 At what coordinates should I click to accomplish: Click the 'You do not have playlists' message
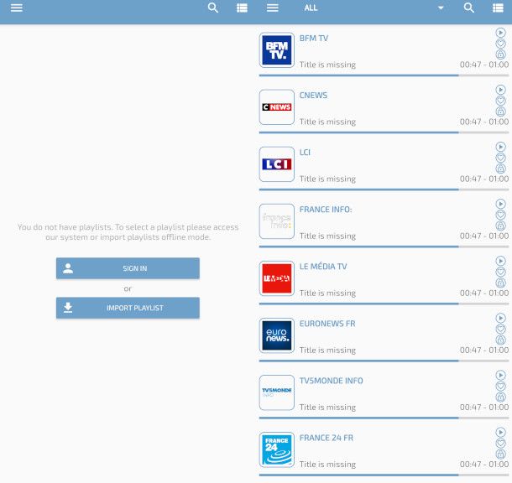128,232
